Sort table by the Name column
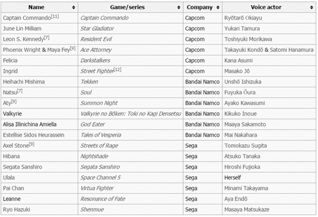Image resolution: width=318 pixels, height=217 pixels. point(73,8)
